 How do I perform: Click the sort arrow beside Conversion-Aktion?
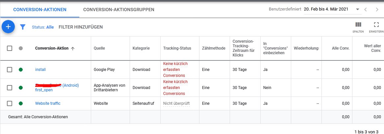point(73,48)
